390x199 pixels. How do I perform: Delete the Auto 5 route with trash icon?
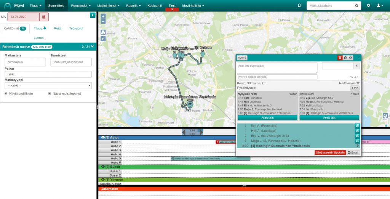[x=340, y=58]
